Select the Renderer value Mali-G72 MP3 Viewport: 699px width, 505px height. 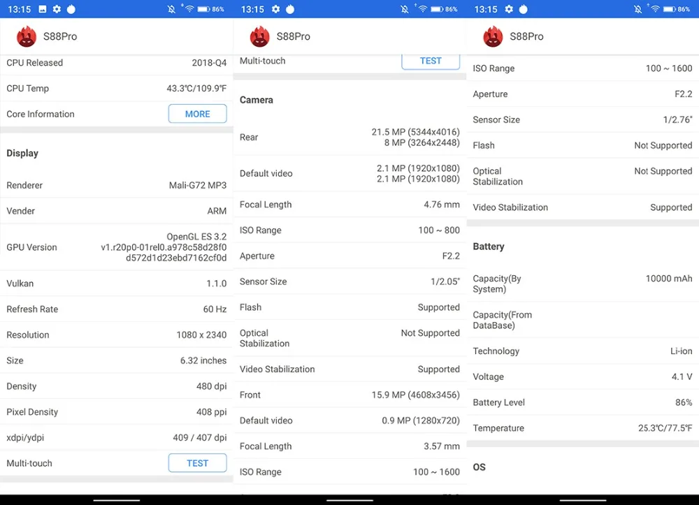198,185
